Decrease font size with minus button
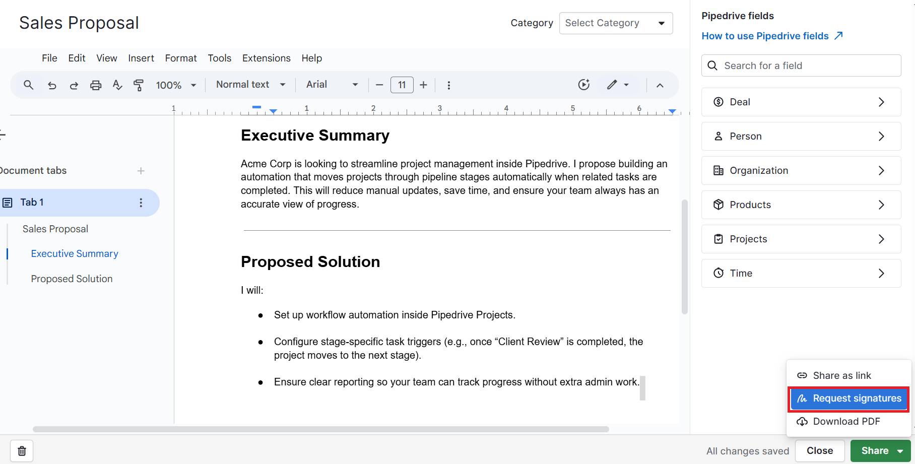 379,85
